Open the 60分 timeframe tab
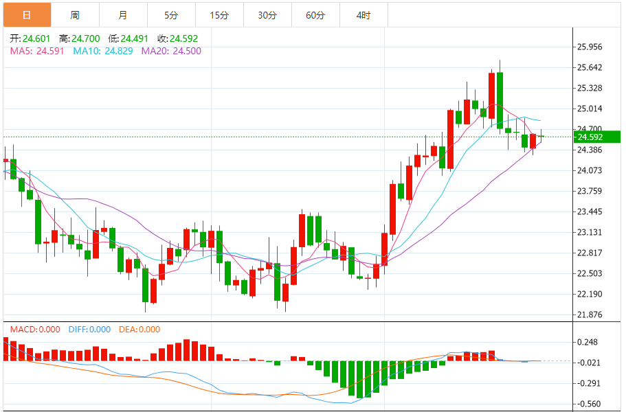 click(x=315, y=15)
